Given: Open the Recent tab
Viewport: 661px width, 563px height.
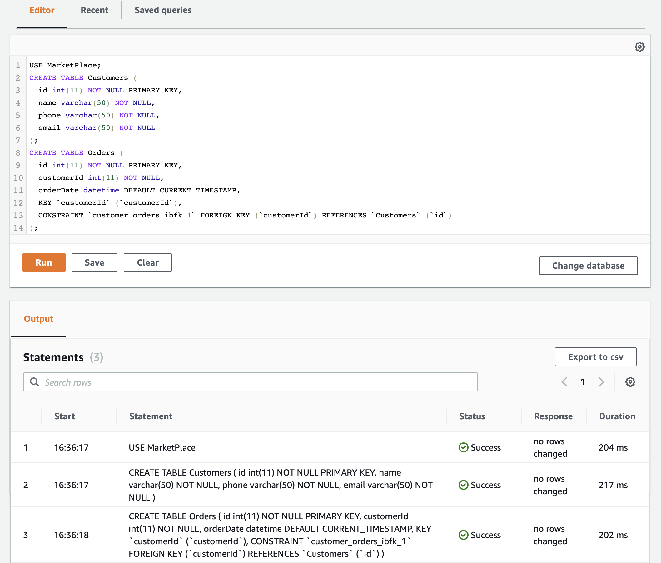Looking at the screenshot, I should (x=94, y=10).
